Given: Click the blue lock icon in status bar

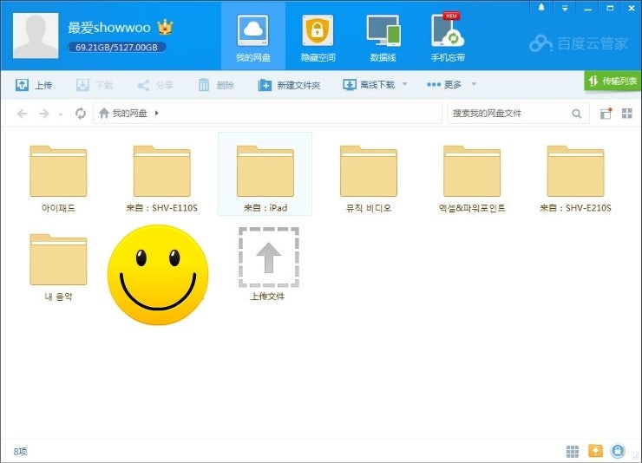Looking at the screenshot, I should tap(618, 451).
